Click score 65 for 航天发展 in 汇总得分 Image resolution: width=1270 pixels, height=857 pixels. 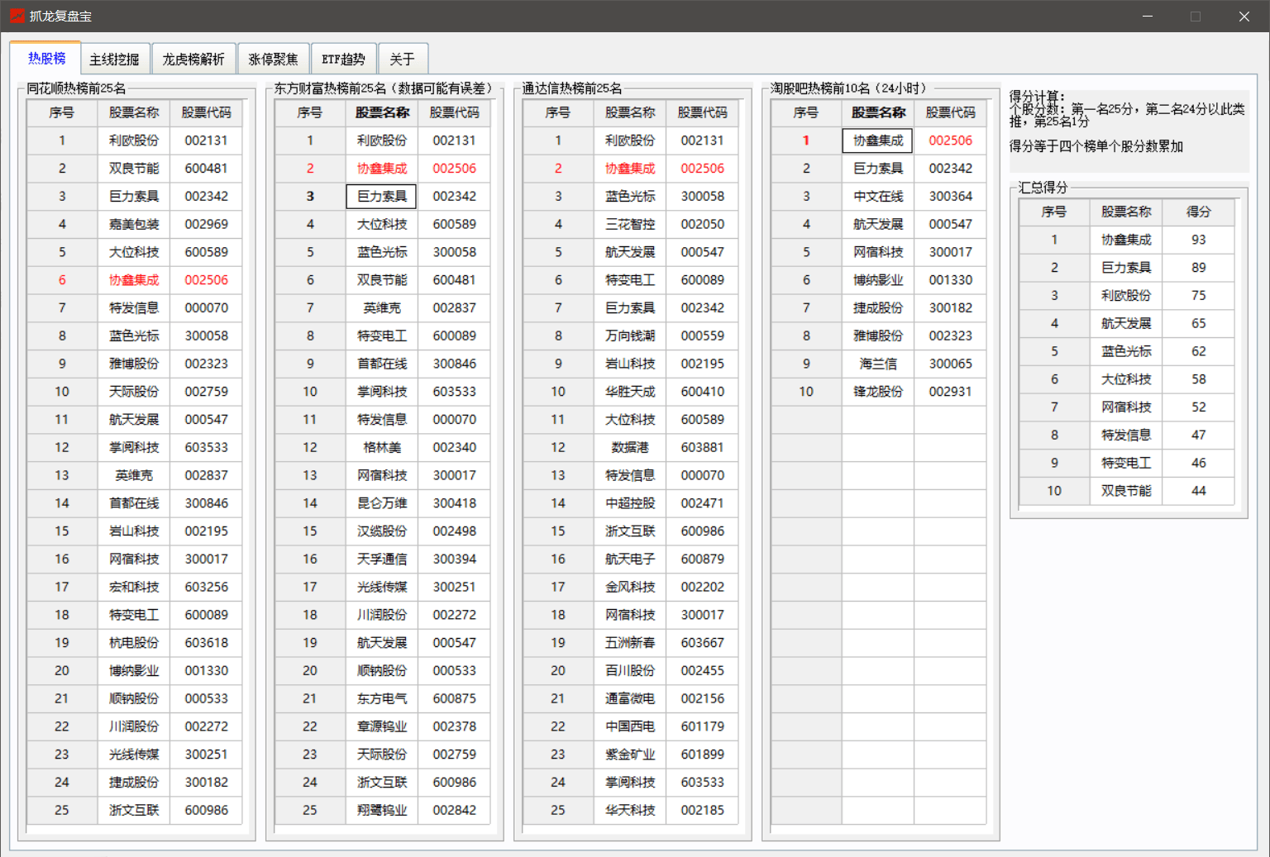(x=1198, y=323)
